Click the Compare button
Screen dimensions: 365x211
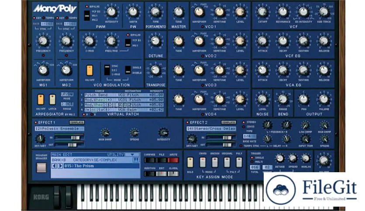pyautogui.click(x=149, y=160)
